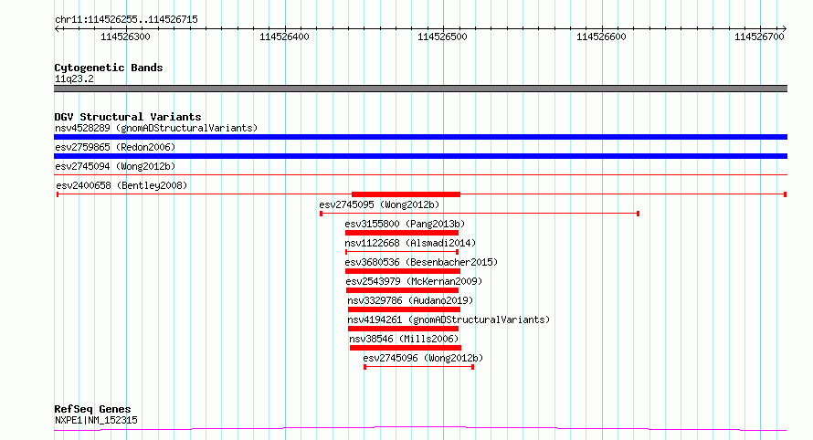Click the thick red segment of esv2400658
The width and height of the screenshot is (813, 440).
(x=406, y=194)
